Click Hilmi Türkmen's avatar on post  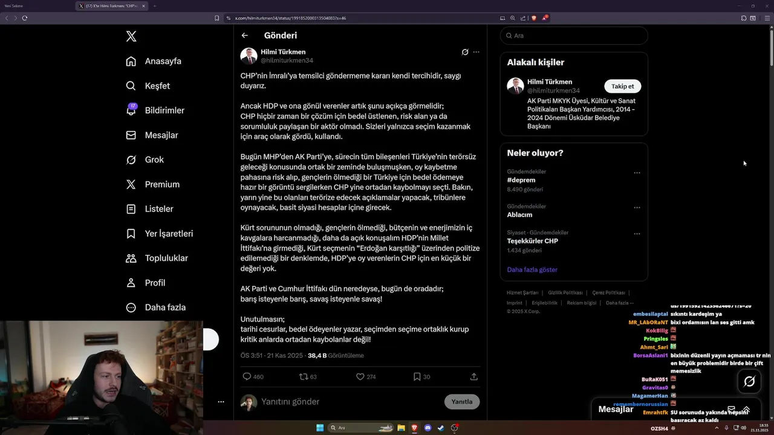(249, 56)
